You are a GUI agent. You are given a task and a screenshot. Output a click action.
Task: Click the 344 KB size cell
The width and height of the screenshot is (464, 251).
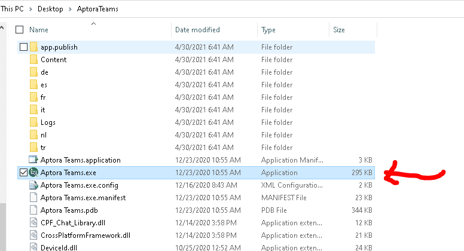362,210
